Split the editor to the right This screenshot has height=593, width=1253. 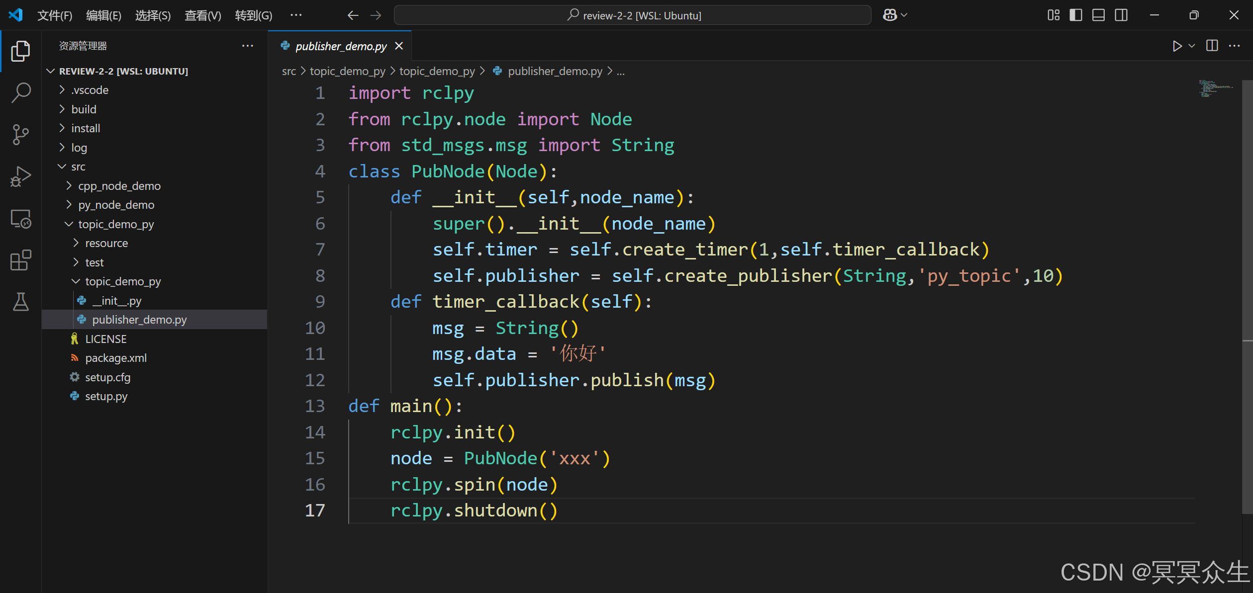click(x=1212, y=46)
